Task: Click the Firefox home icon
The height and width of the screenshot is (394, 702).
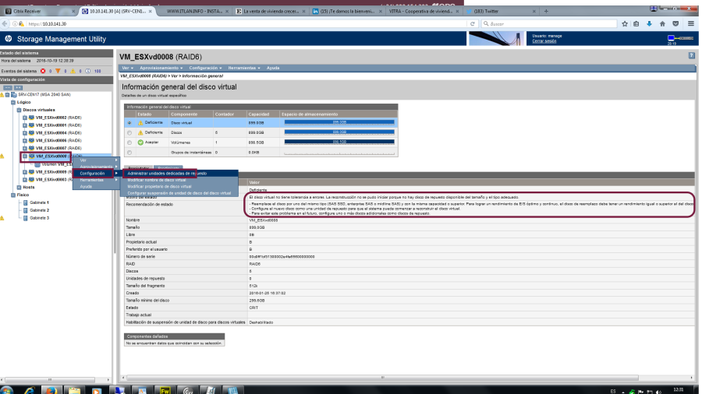Action: pyautogui.click(x=664, y=23)
